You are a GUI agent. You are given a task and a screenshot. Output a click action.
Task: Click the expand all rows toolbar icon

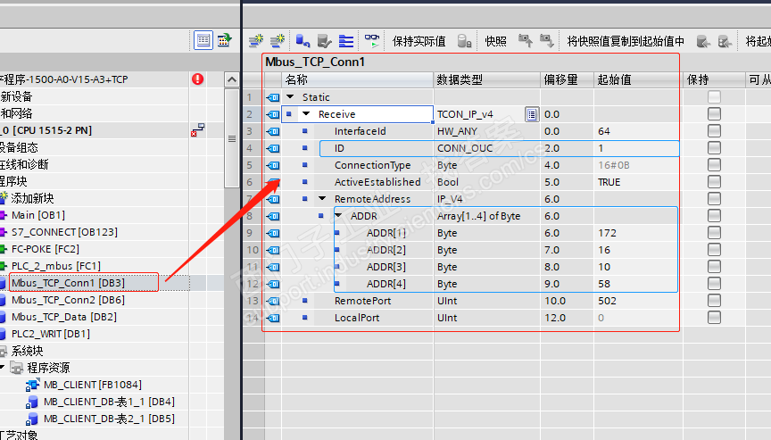click(346, 41)
